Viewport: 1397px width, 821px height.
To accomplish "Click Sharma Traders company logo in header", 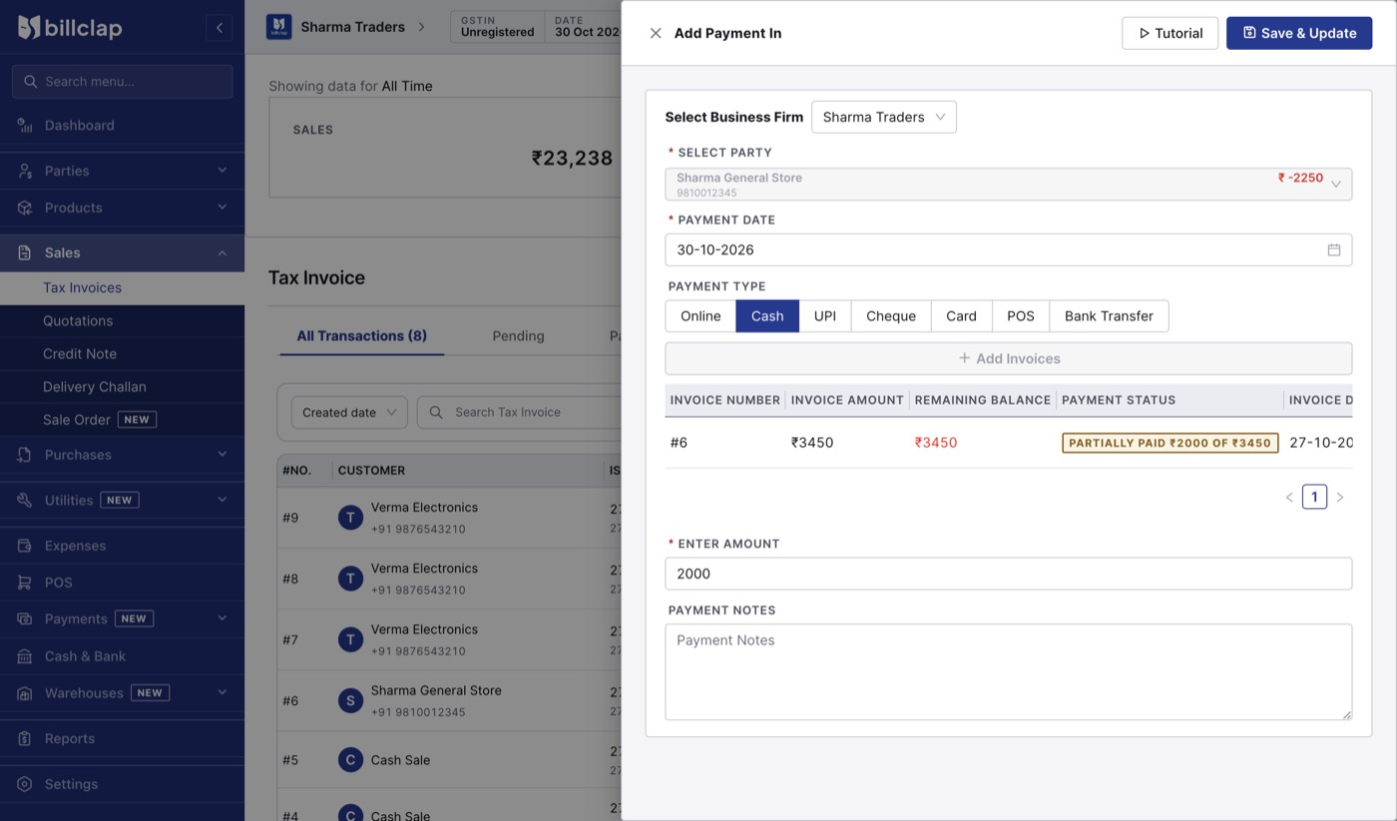I will (x=278, y=27).
